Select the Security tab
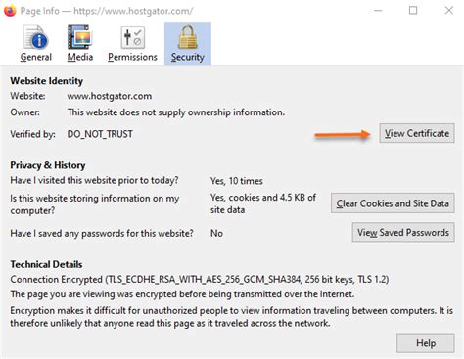464x359 pixels. [188, 43]
